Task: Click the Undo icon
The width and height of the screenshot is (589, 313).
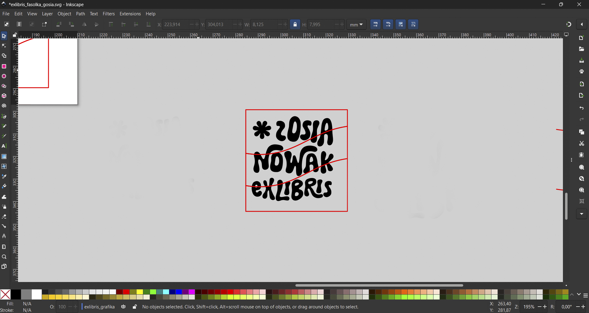Action: pos(582,108)
